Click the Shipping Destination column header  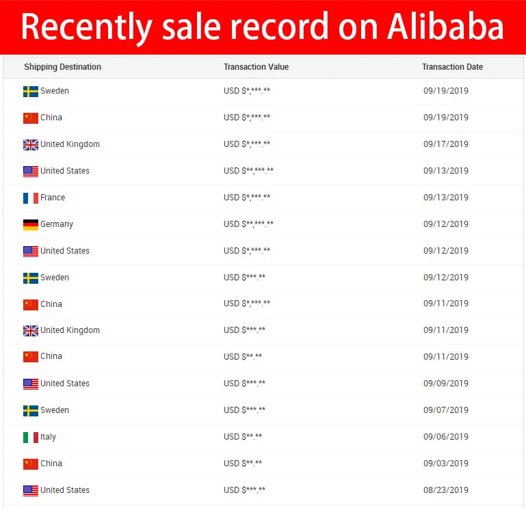[x=62, y=67]
